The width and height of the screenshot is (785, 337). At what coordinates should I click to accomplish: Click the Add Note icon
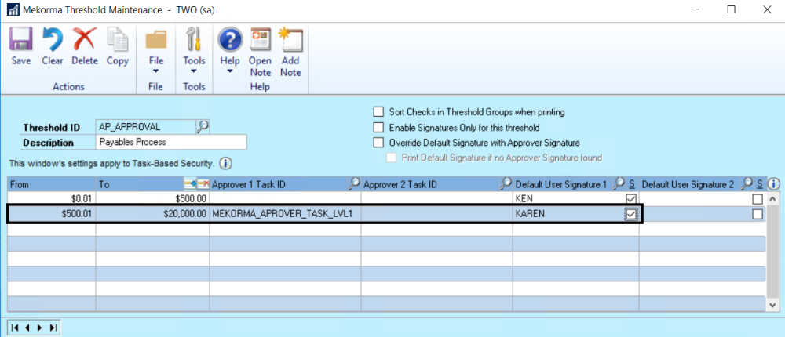click(x=290, y=39)
